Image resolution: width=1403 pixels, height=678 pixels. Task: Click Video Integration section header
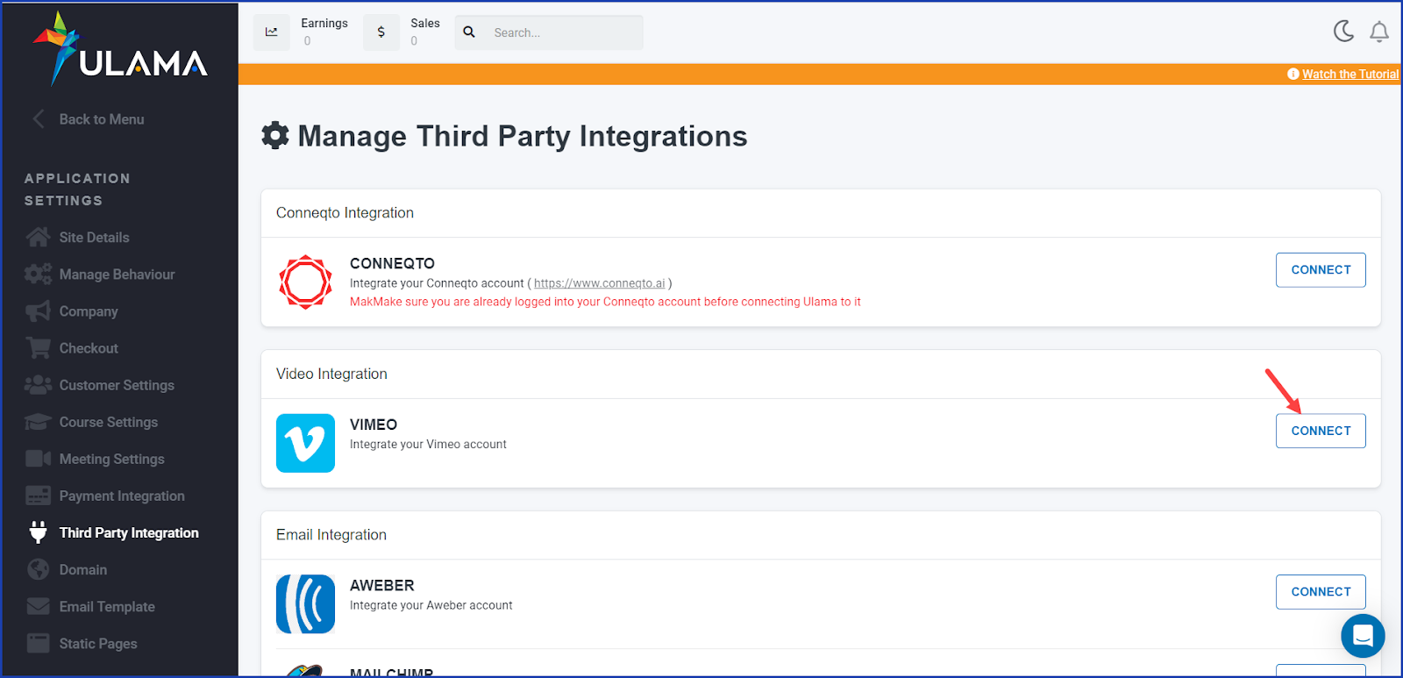pyautogui.click(x=331, y=374)
